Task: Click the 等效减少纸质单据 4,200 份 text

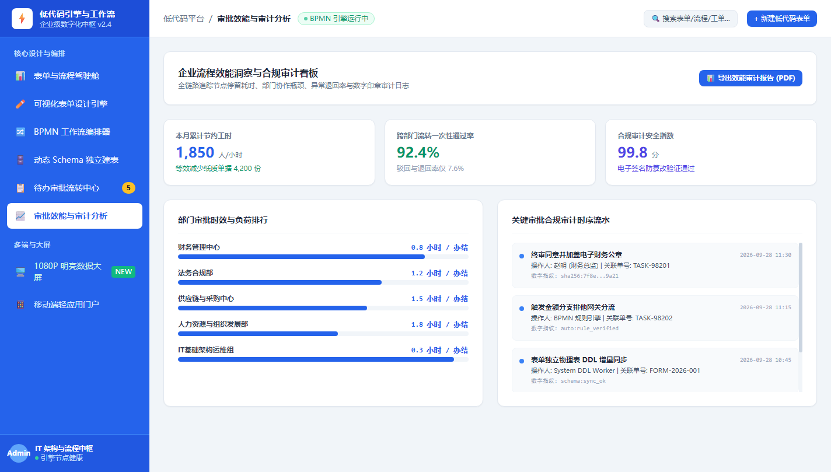Action: coord(218,169)
